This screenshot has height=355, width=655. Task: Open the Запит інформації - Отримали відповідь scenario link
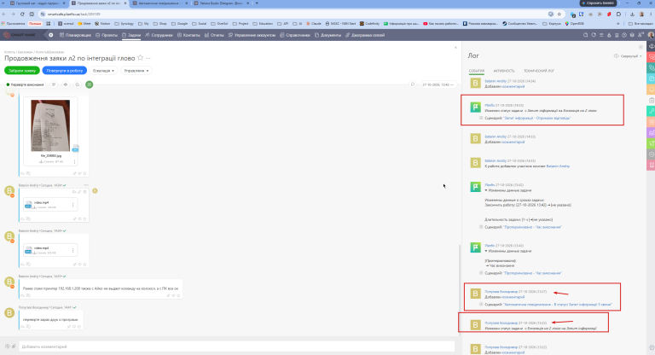pyautogui.click(x=536, y=118)
